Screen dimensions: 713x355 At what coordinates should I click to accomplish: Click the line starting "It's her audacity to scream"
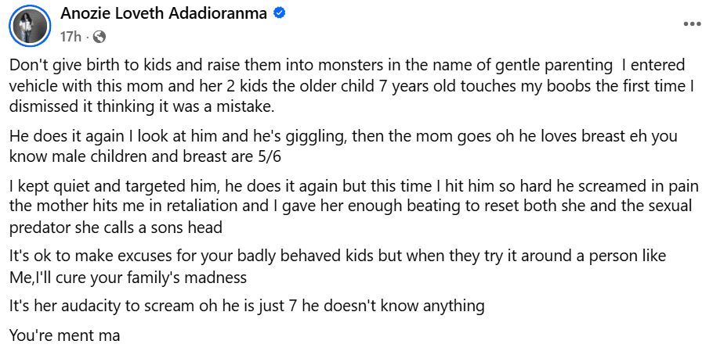pyautogui.click(x=247, y=306)
